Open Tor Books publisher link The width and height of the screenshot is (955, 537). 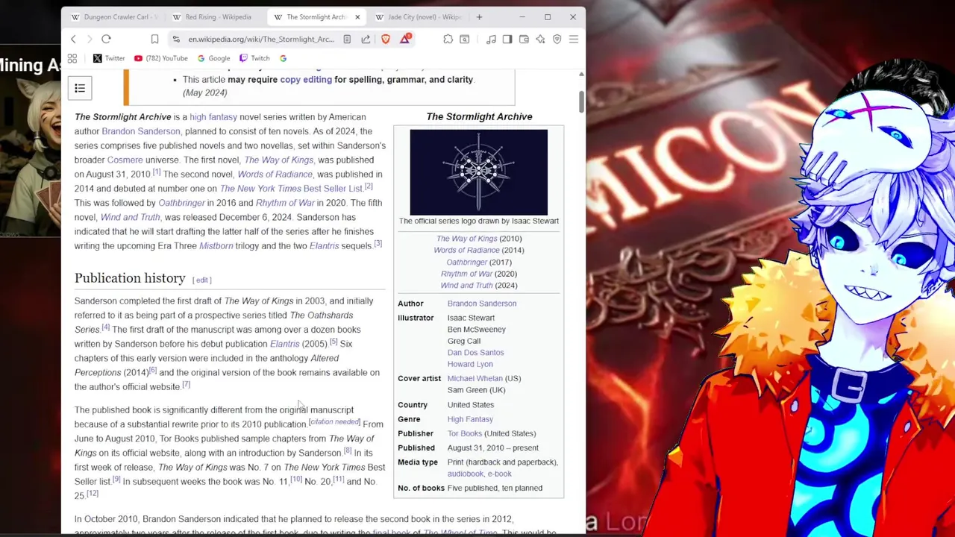click(465, 433)
